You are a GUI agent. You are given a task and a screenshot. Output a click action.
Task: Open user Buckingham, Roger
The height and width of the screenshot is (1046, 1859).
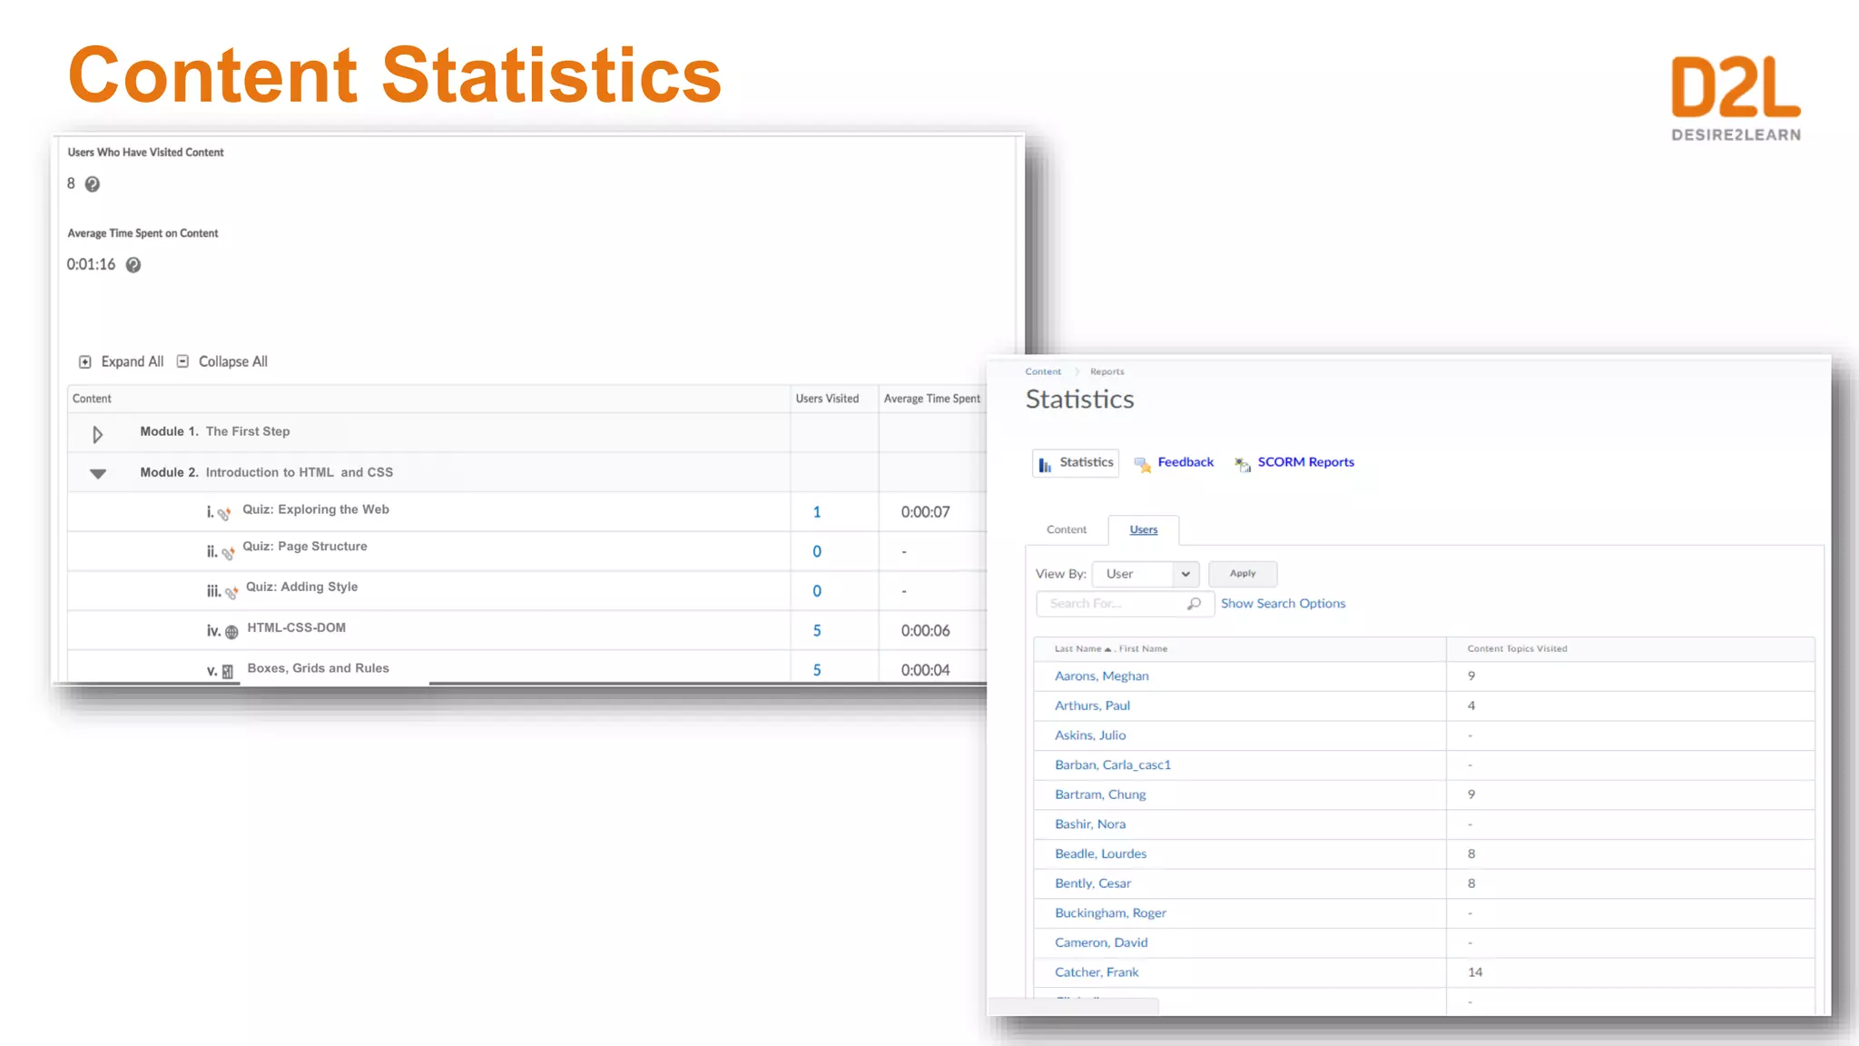tap(1110, 913)
